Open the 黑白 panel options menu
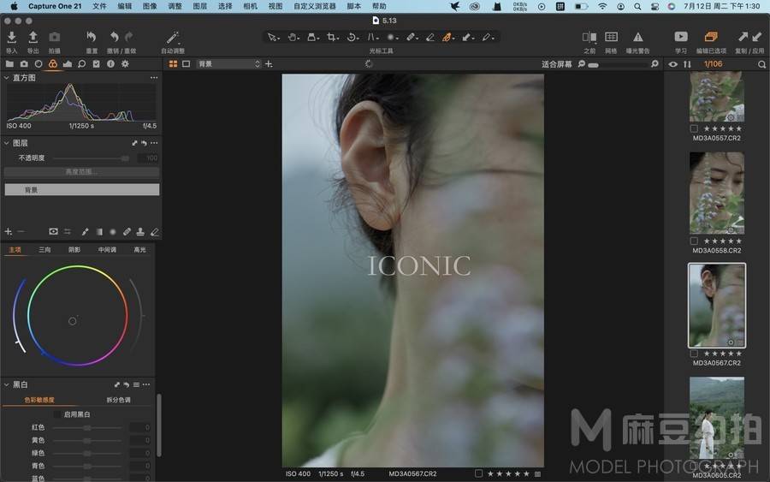Image resolution: width=770 pixels, height=482 pixels. click(146, 384)
